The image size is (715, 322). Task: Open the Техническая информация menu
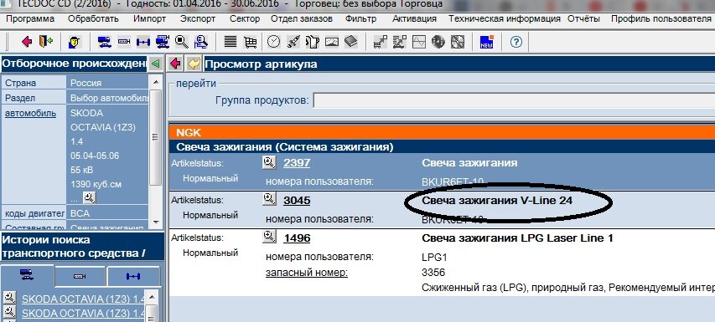click(x=505, y=18)
